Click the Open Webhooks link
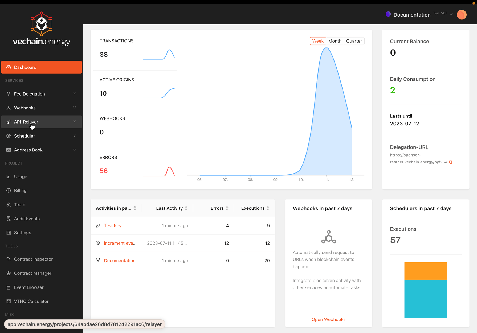 click(328, 319)
